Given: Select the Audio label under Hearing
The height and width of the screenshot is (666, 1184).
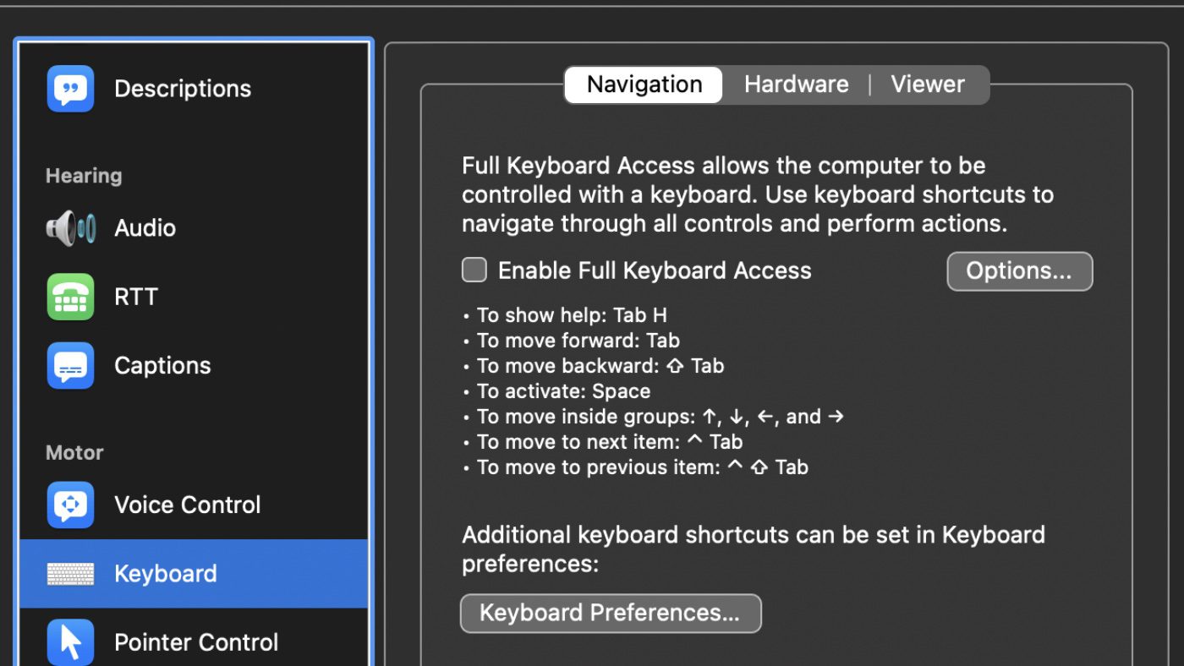Looking at the screenshot, I should coord(145,228).
